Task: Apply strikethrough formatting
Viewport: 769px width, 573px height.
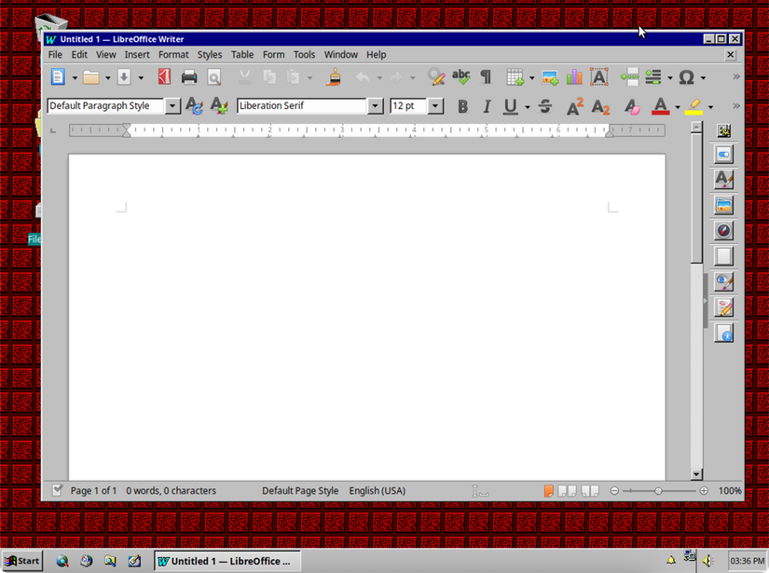Action: coord(544,106)
